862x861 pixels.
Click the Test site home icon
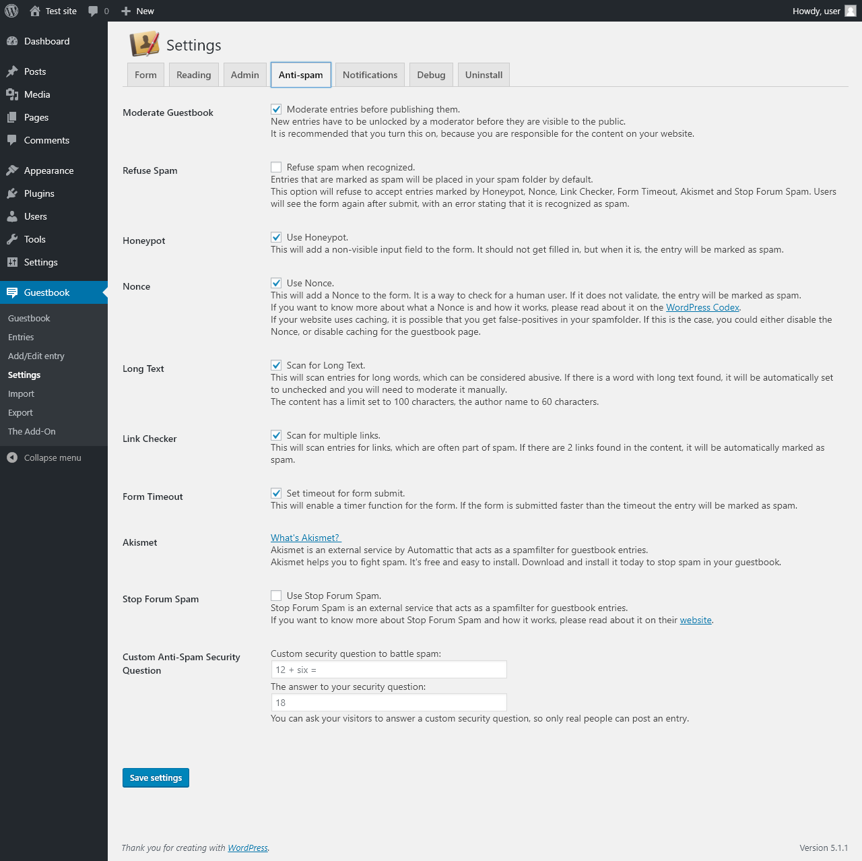point(35,11)
